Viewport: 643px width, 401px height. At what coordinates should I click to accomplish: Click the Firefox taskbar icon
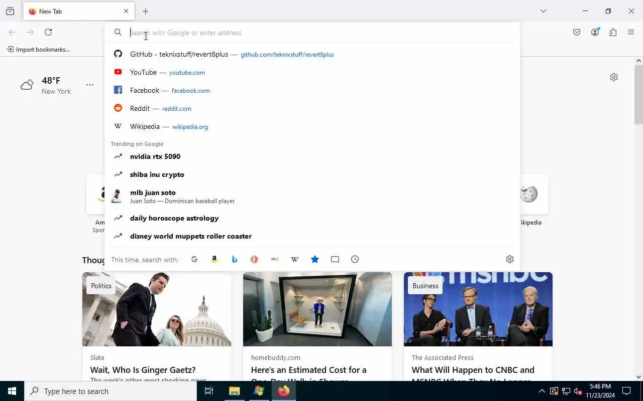tap(284, 391)
